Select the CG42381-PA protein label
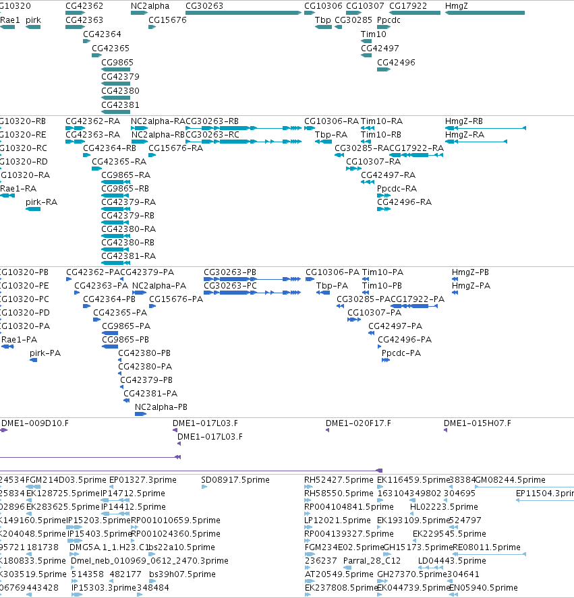This screenshot has height=598, width=574. pyautogui.click(x=150, y=394)
